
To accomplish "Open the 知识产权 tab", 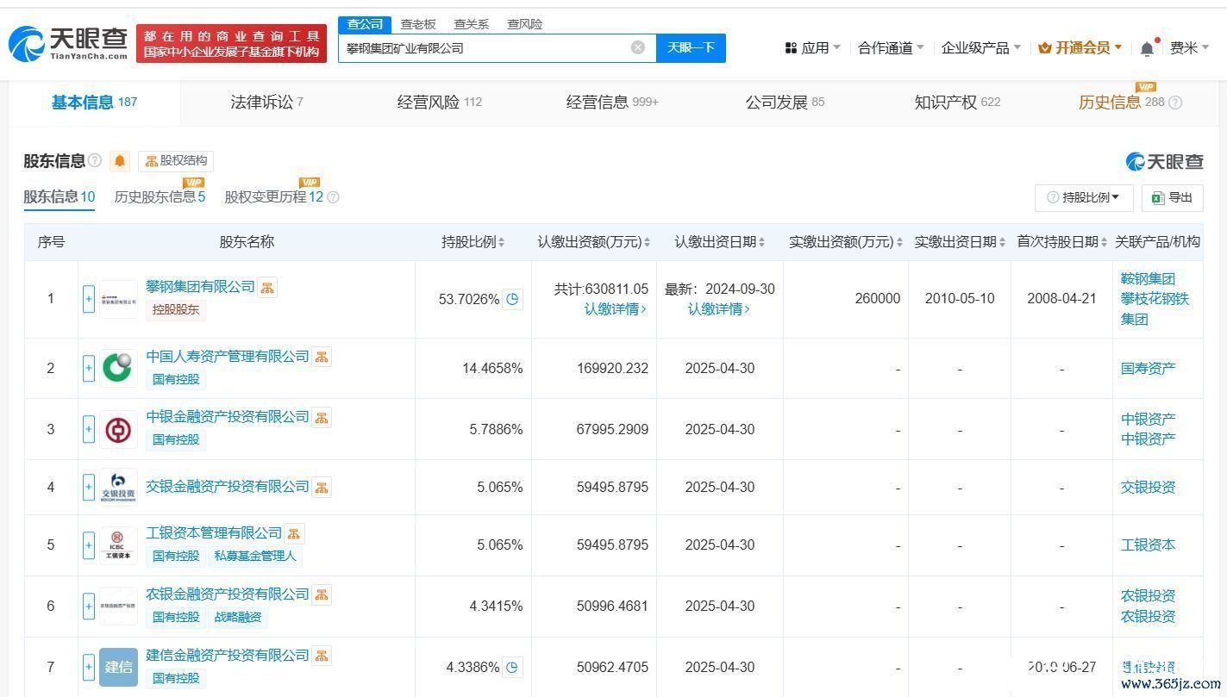I will (x=957, y=103).
